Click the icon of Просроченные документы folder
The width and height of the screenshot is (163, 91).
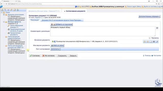coord(8,33)
